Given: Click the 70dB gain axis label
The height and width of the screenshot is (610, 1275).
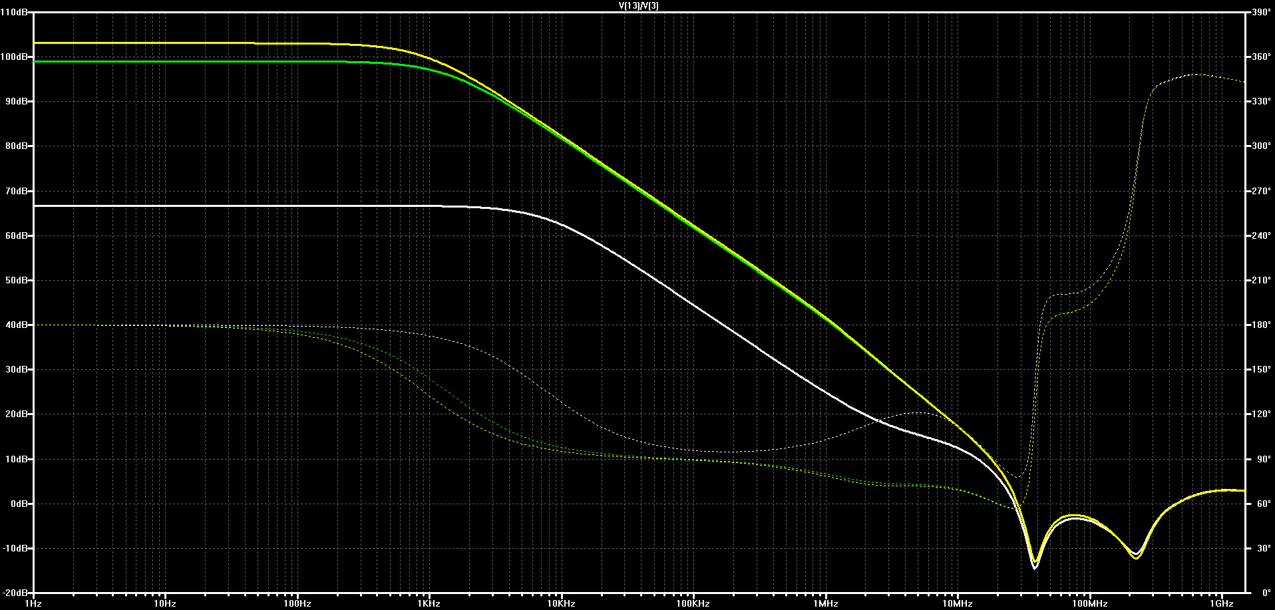Looking at the screenshot, I should 17,191.
